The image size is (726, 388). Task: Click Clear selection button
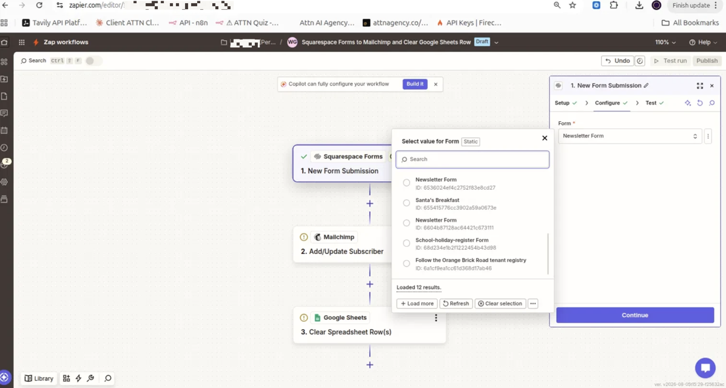click(x=500, y=304)
